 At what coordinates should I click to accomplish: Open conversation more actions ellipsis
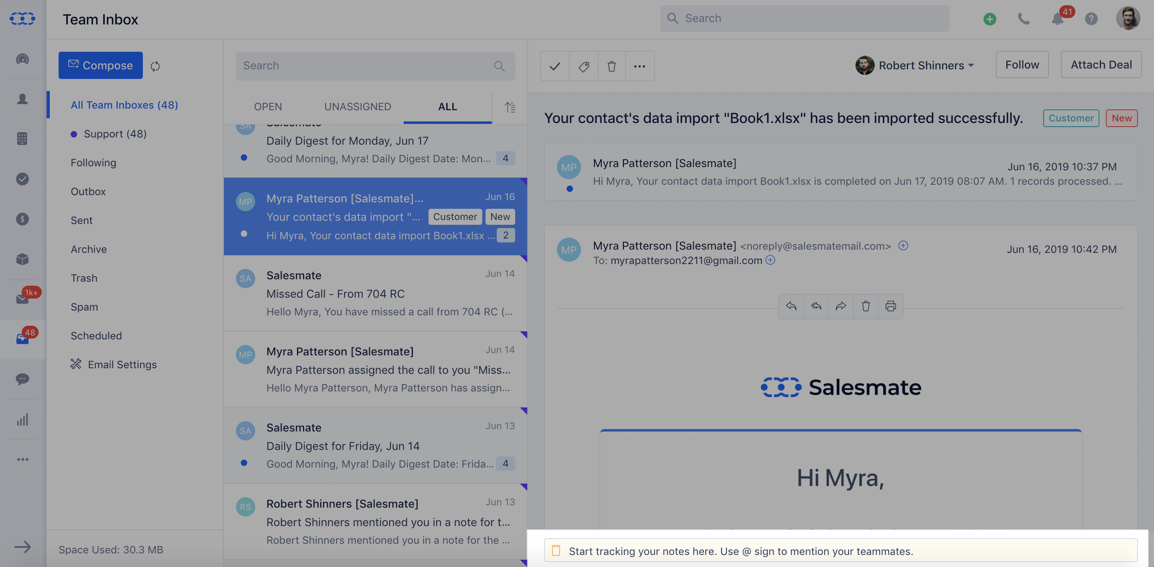coord(640,66)
